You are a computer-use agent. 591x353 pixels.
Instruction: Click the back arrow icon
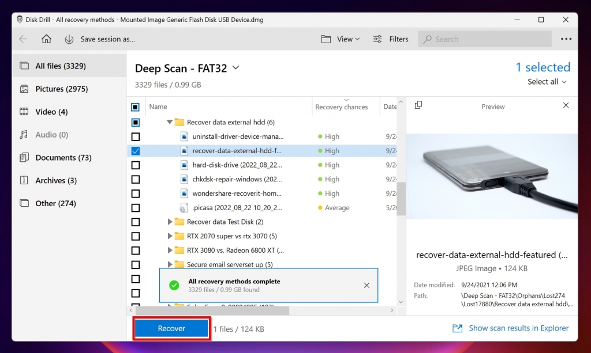click(x=23, y=39)
